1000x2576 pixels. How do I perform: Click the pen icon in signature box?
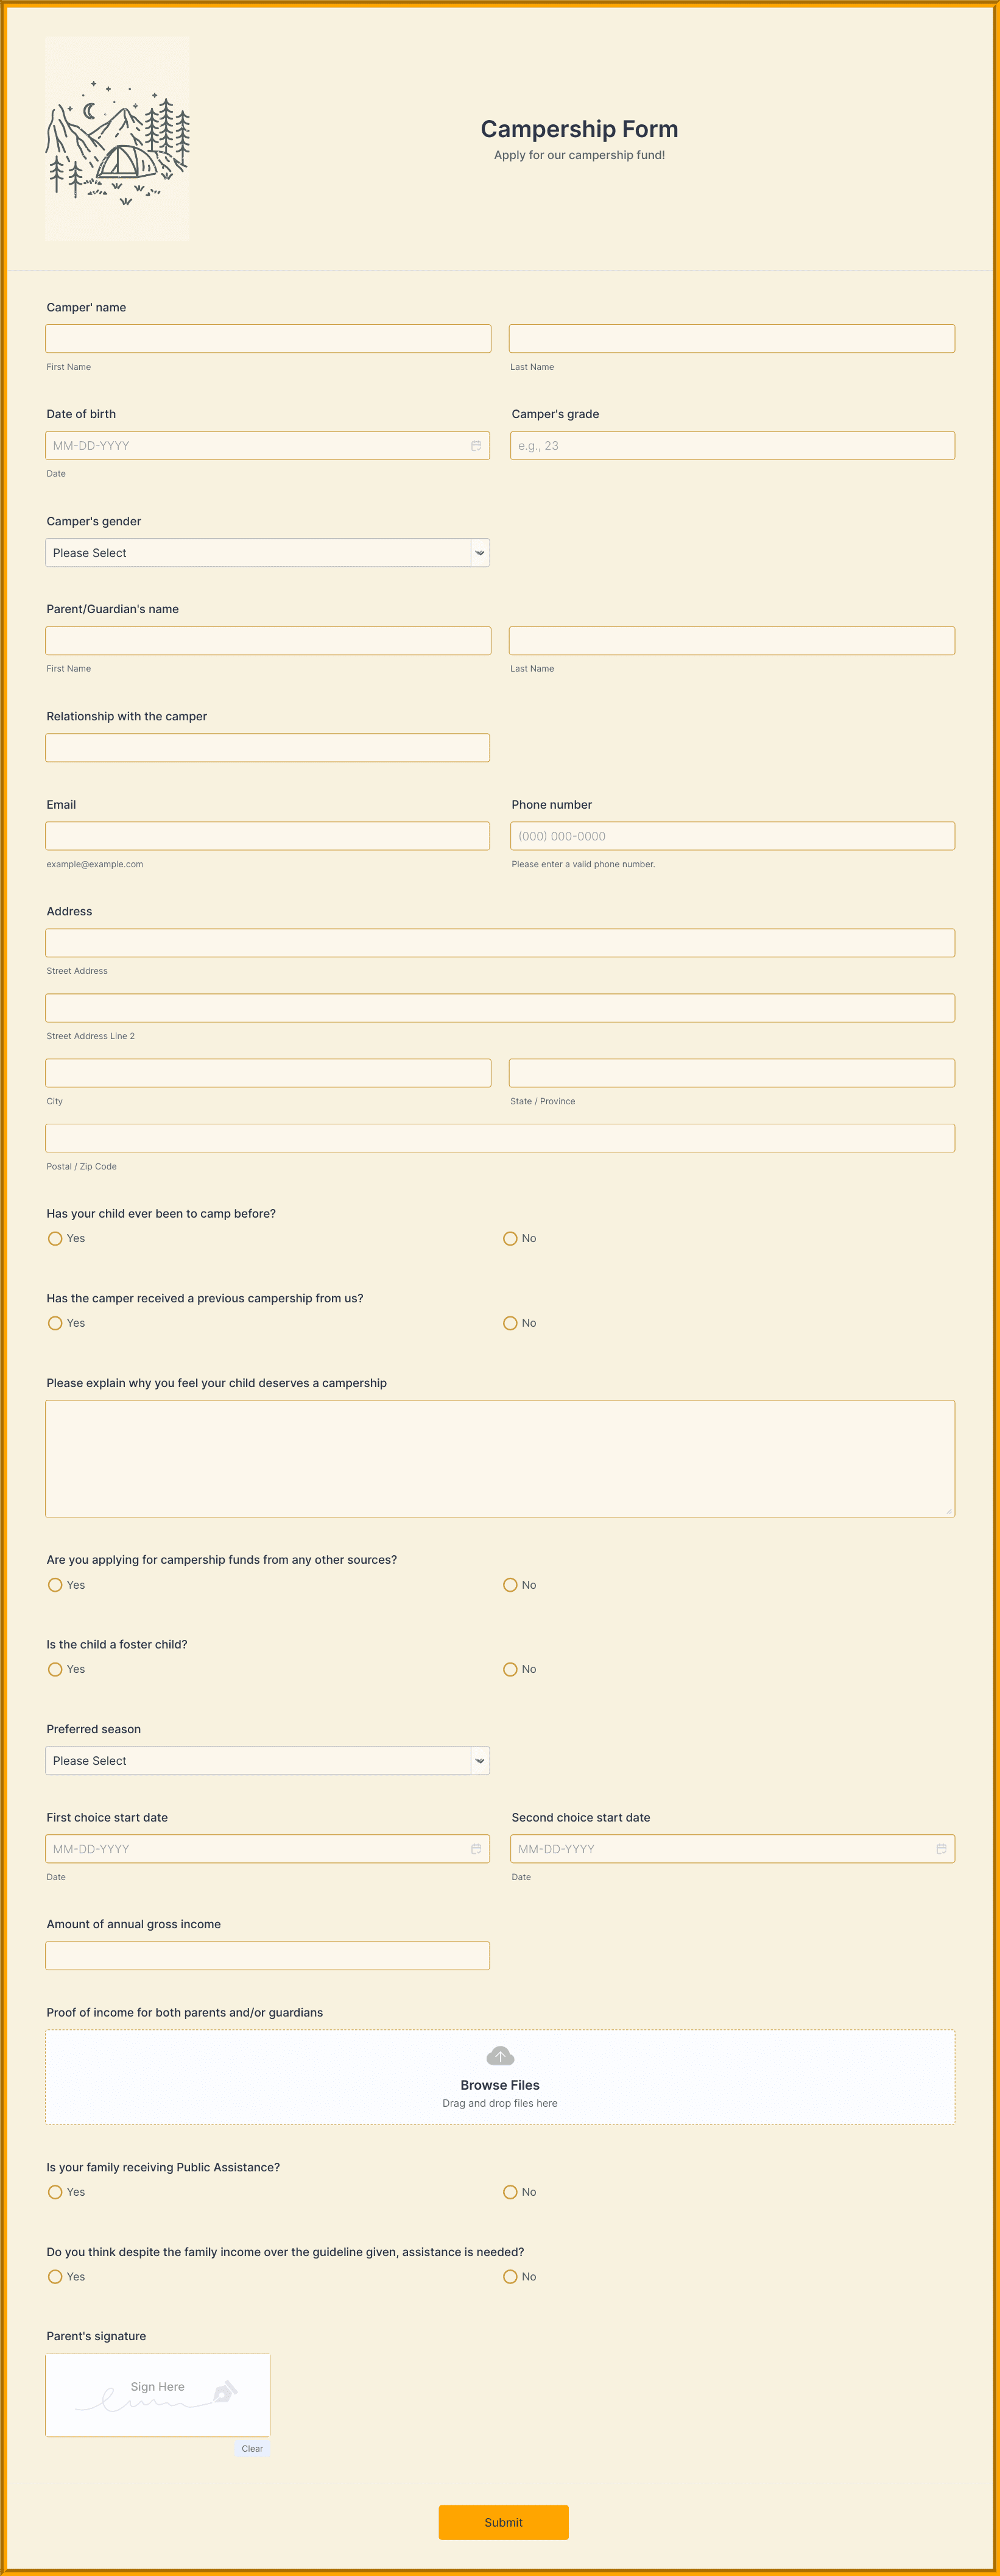[225, 2392]
